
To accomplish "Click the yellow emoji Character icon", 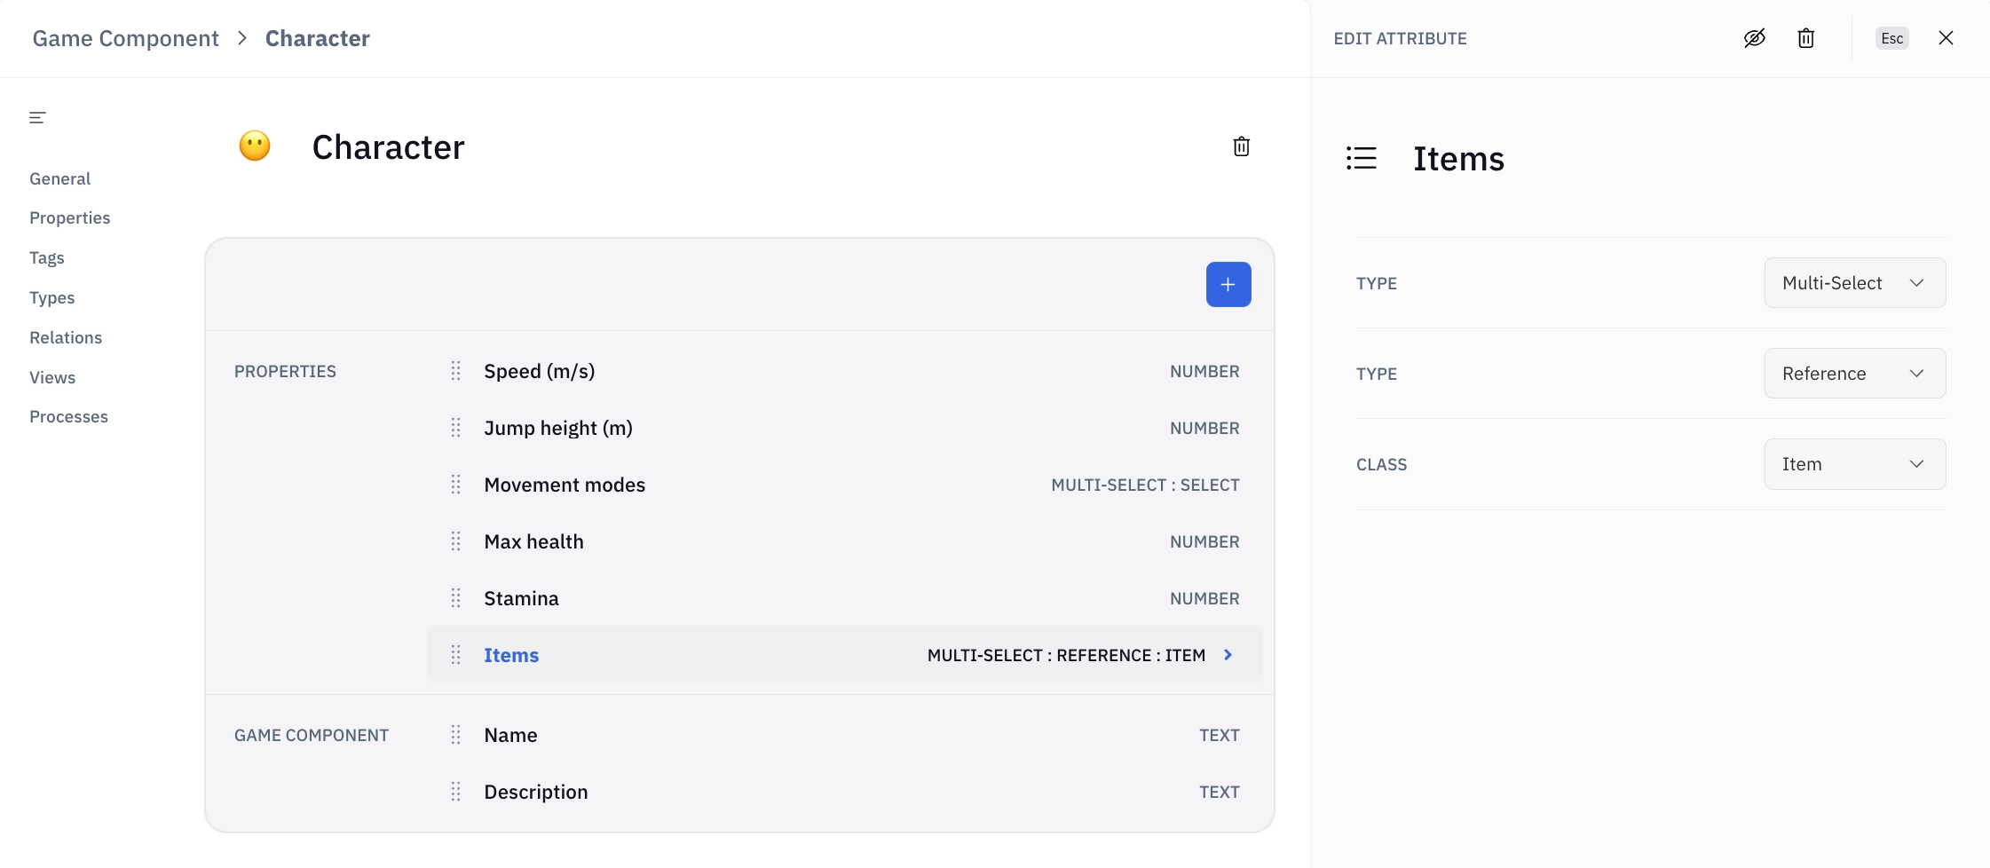I will pyautogui.click(x=255, y=146).
